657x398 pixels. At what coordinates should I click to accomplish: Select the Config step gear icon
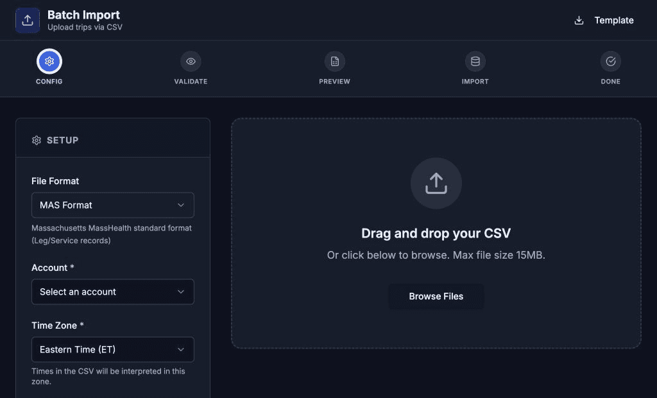coord(49,61)
